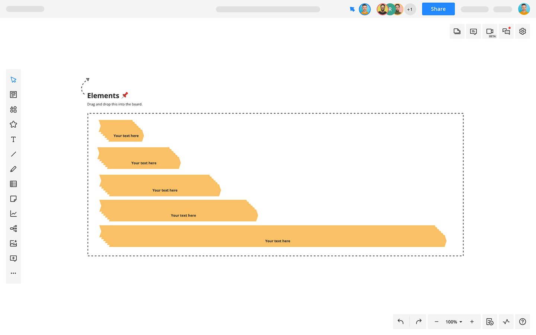536x335 pixels.
Task: Show the +1 additional collaborators
Action: [410, 9]
